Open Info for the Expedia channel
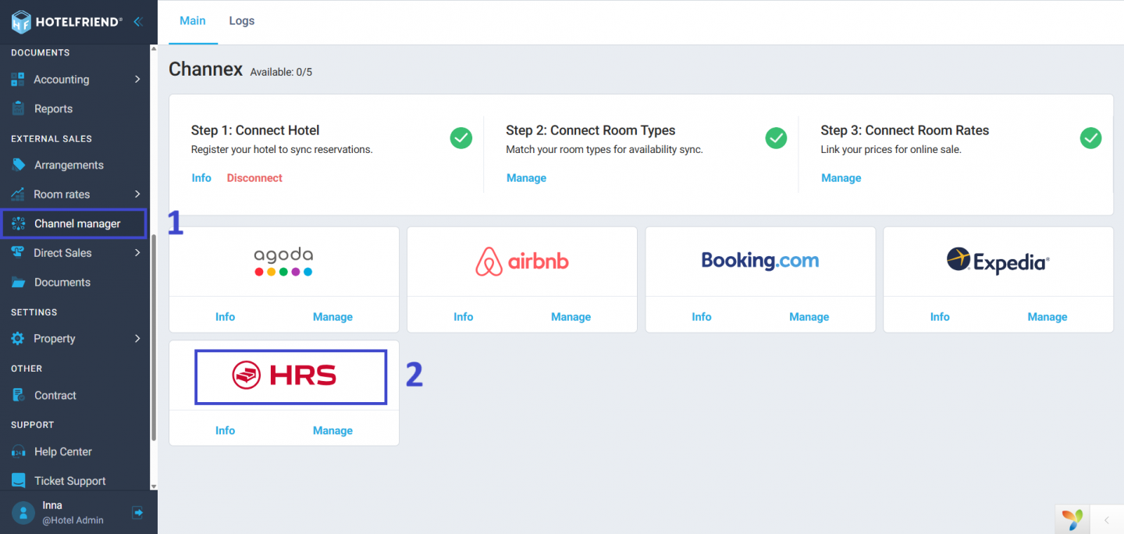This screenshot has width=1124, height=534. click(x=940, y=317)
